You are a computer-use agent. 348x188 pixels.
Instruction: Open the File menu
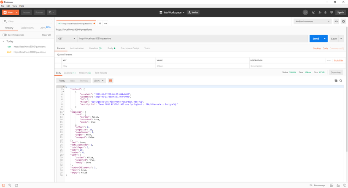click(3, 6)
